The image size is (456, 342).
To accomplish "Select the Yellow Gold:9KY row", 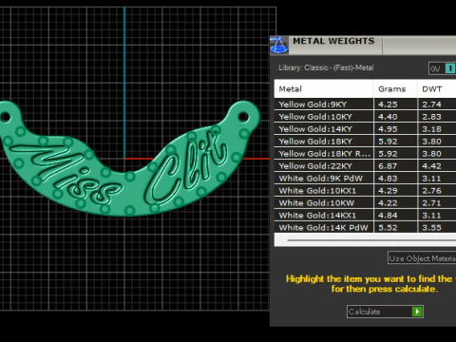I will tap(365, 104).
